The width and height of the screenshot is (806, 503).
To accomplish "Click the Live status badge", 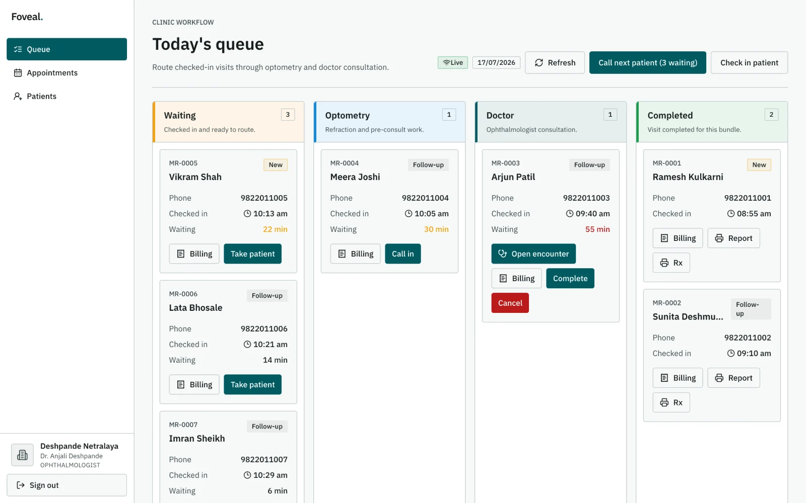I will point(453,62).
